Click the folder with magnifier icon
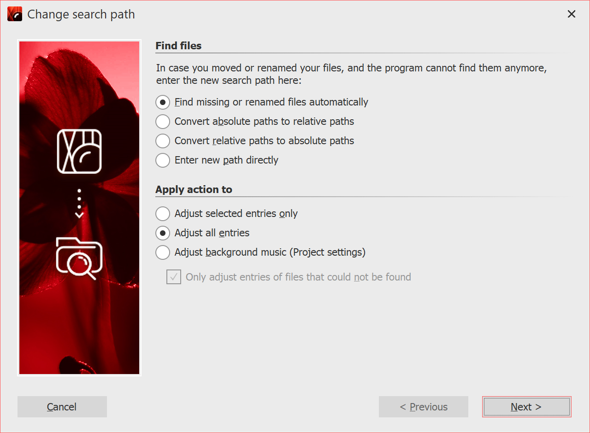The image size is (590, 433). (79, 258)
